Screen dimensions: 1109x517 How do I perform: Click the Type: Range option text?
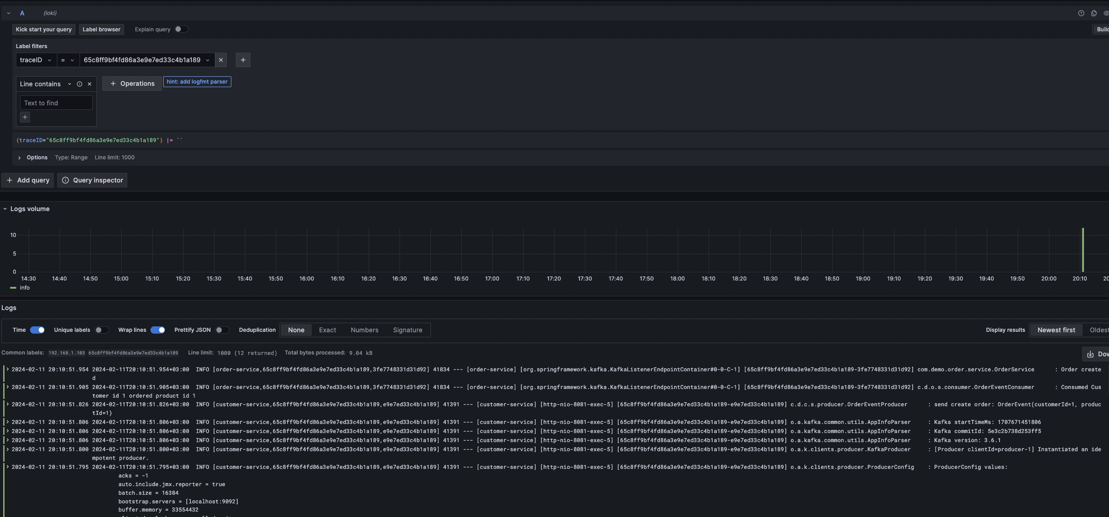click(x=71, y=158)
